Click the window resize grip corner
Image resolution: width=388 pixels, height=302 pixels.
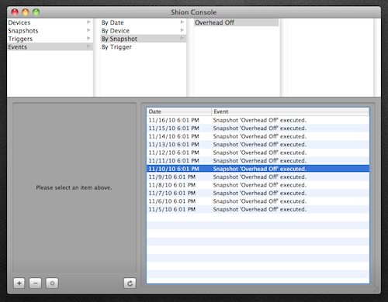pos(376,290)
